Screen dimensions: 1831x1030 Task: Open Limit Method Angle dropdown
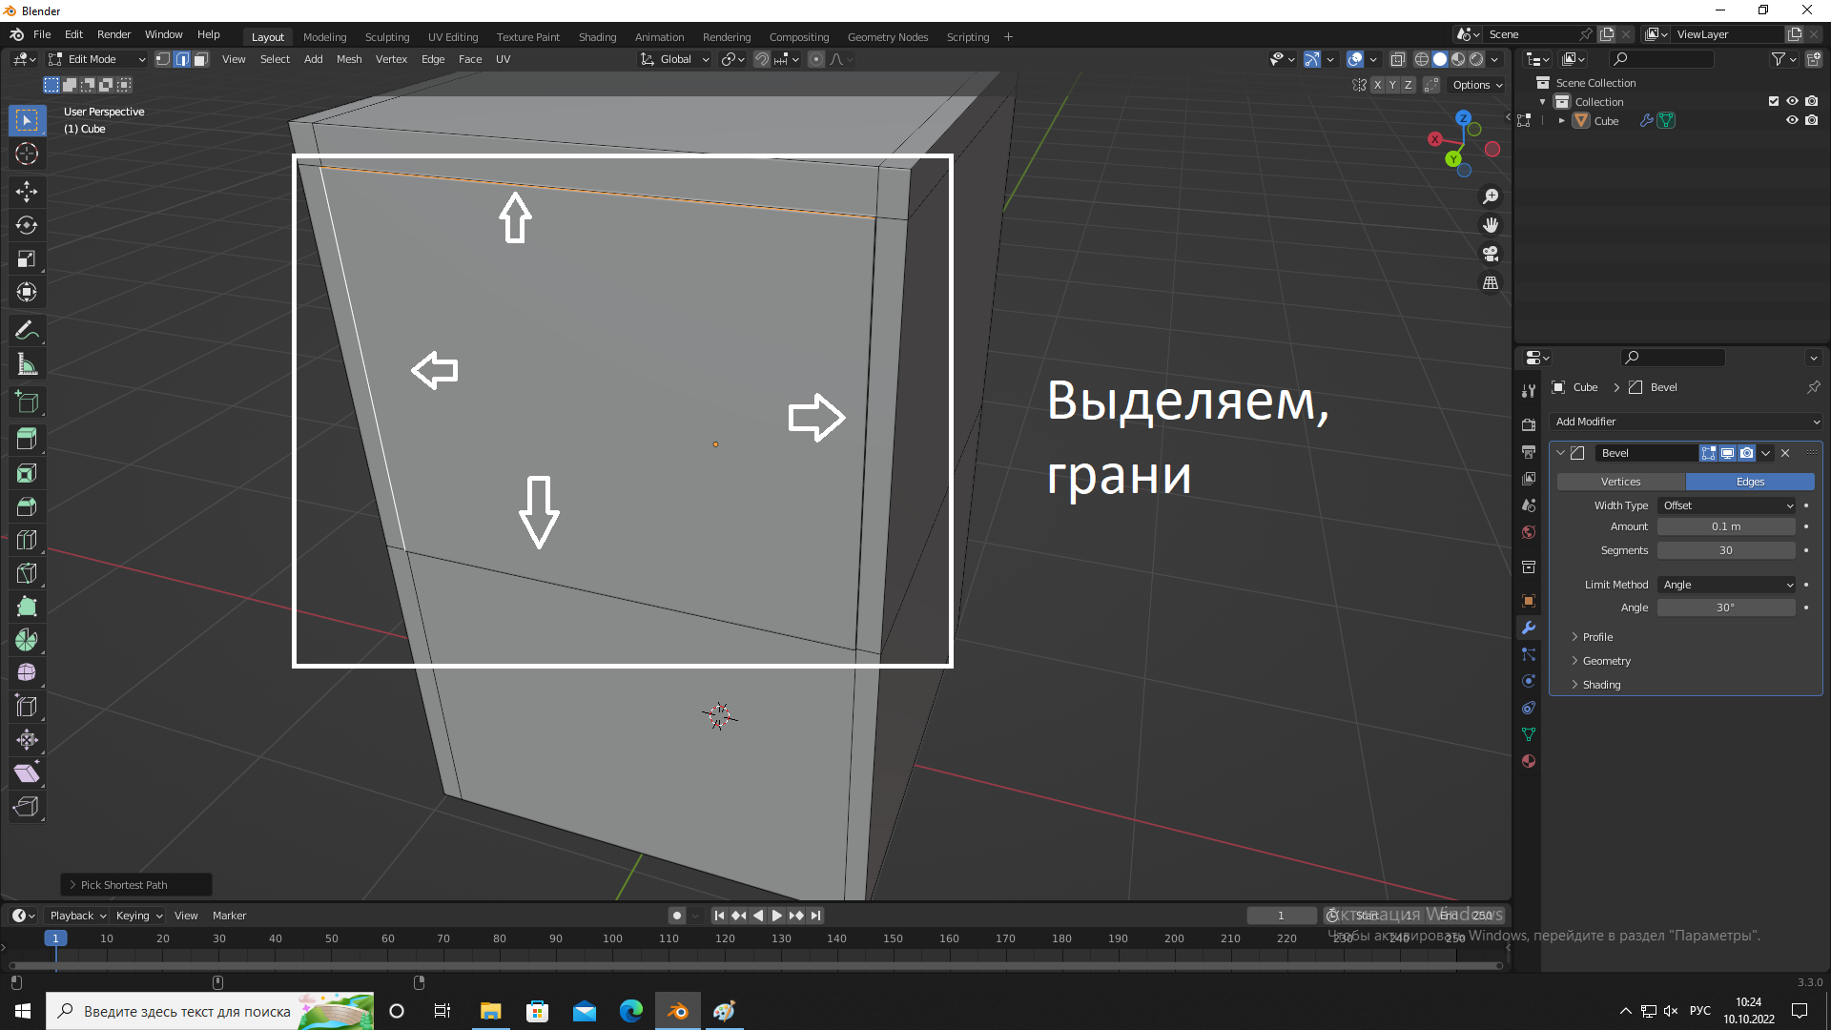click(x=1728, y=585)
